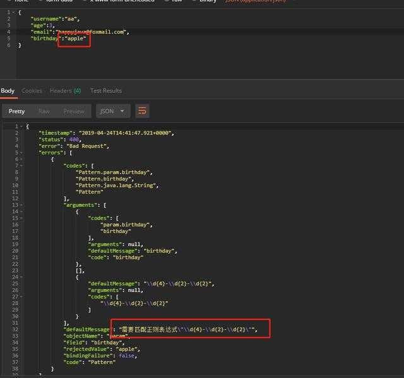This screenshot has width=404, height=378.
Task: Click the "email" value in request body
Action: (x=91, y=32)
